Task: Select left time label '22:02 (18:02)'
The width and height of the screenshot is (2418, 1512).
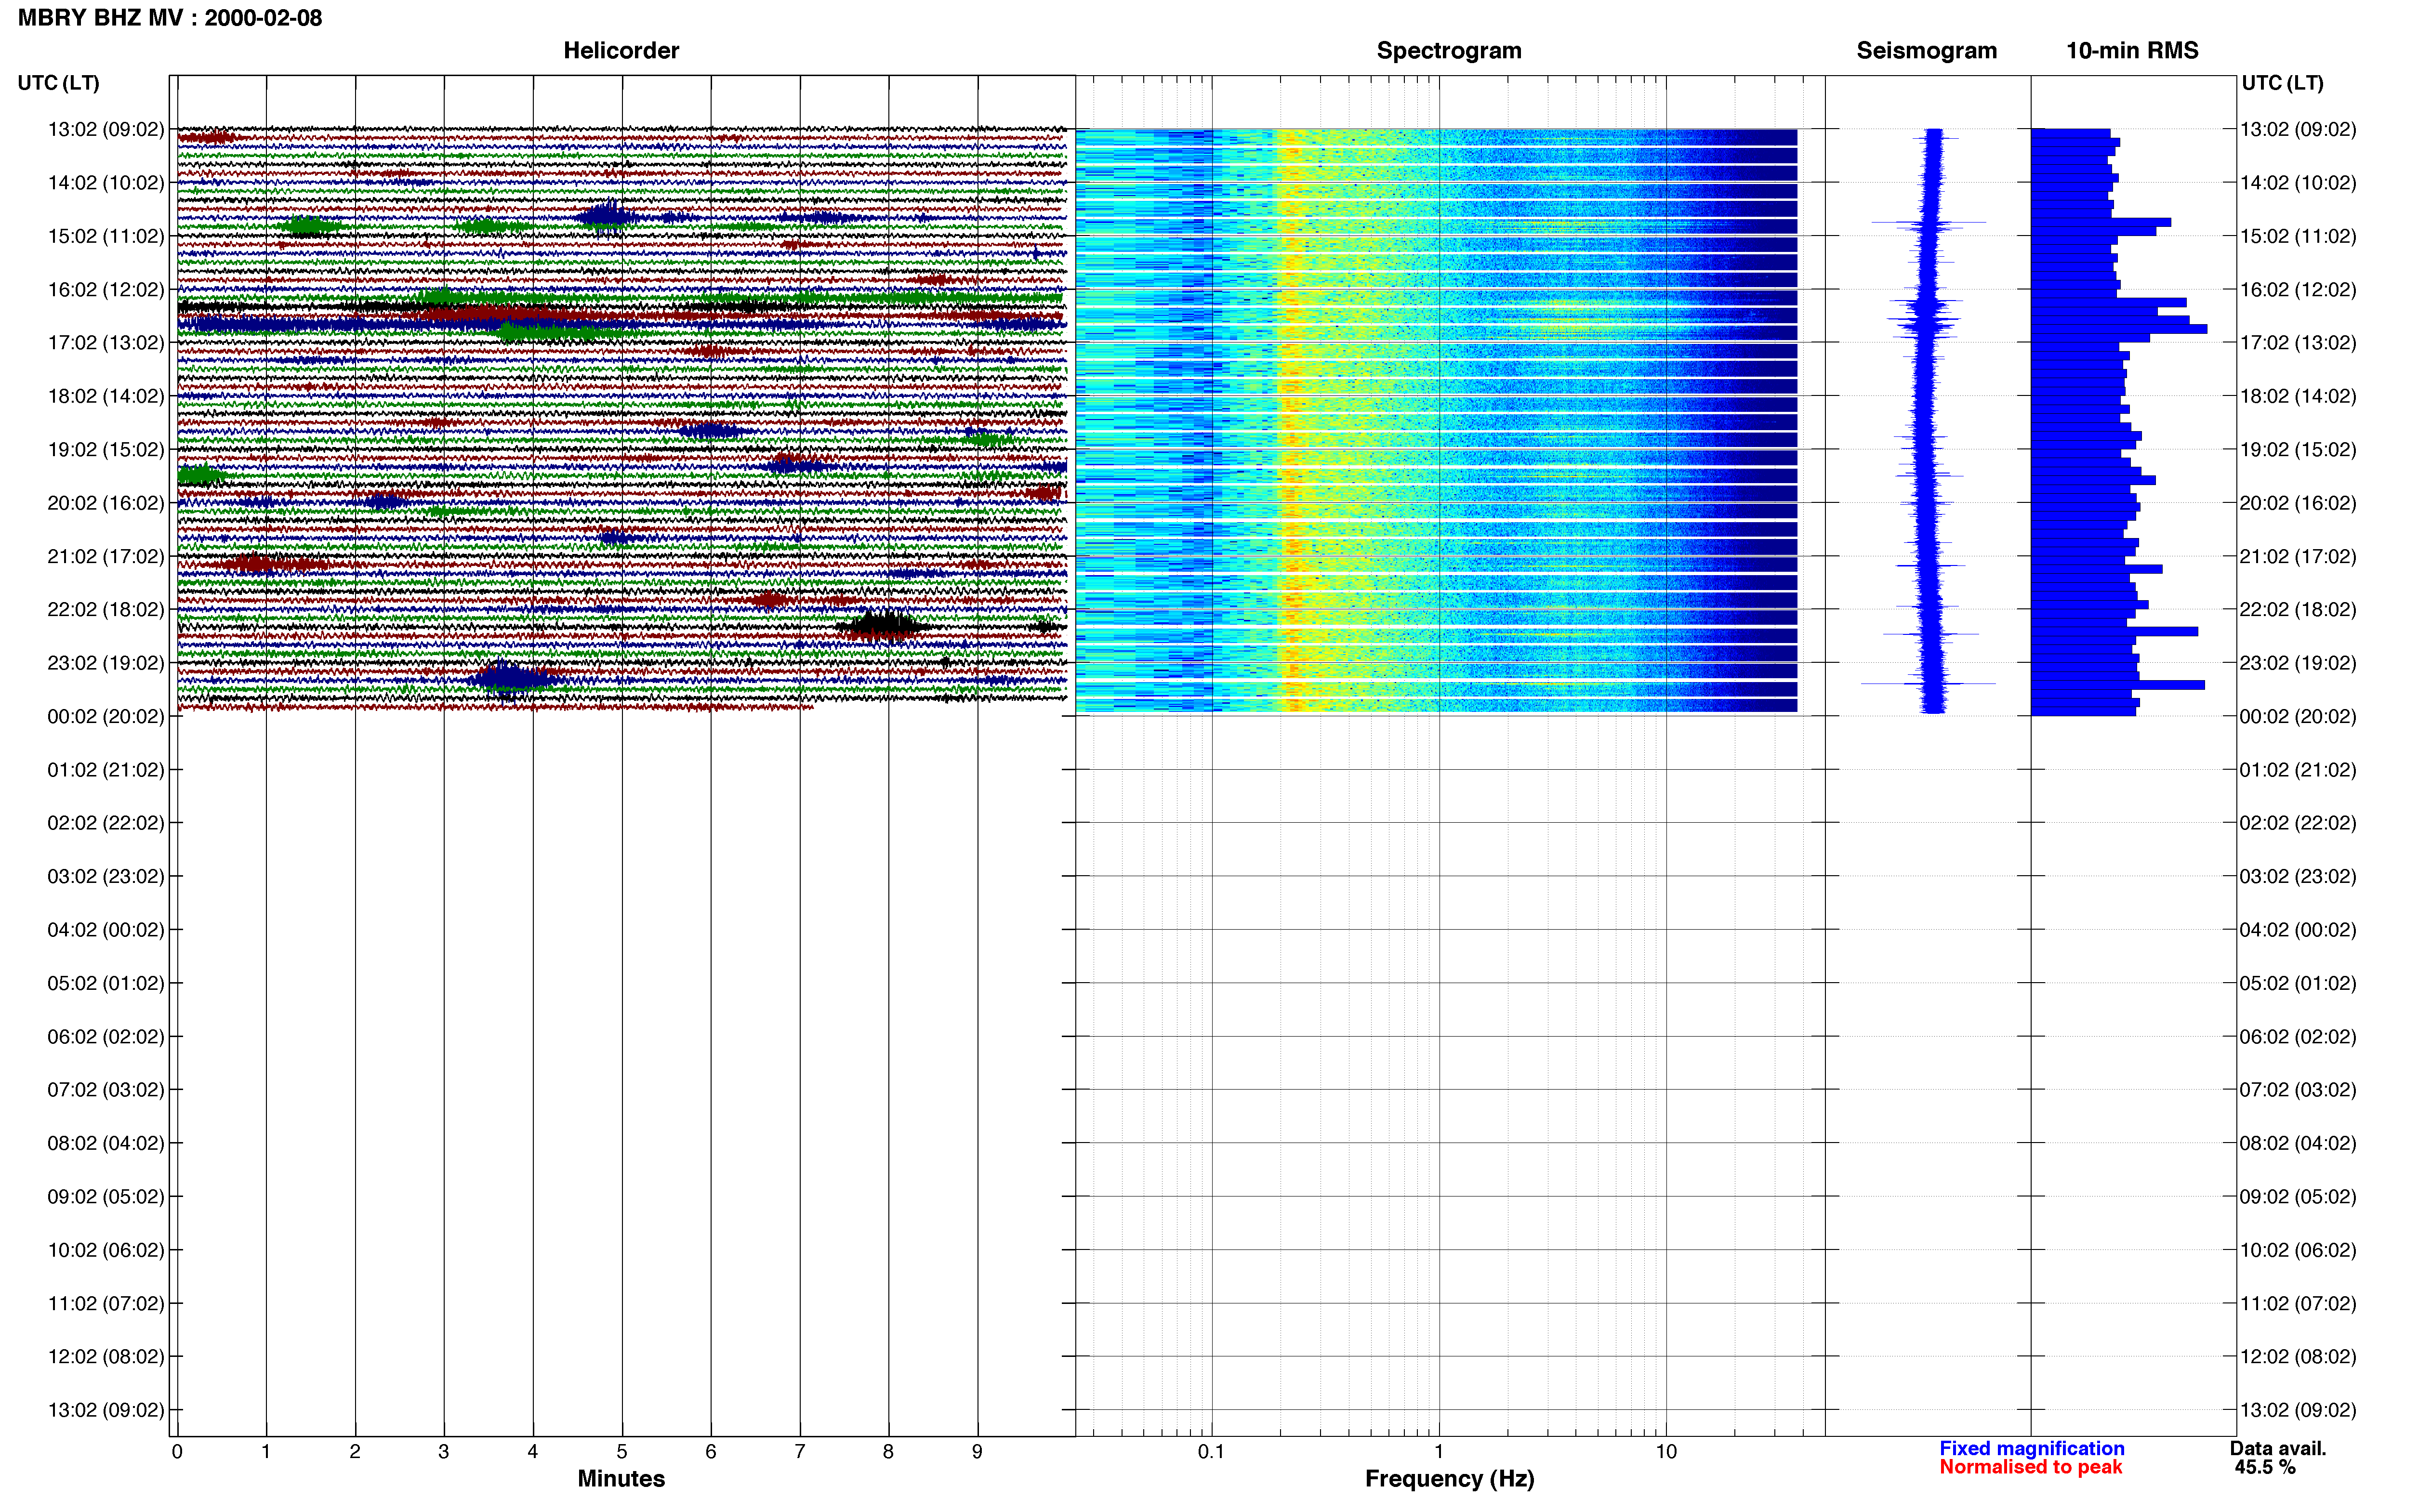Action: click(106, 609)
